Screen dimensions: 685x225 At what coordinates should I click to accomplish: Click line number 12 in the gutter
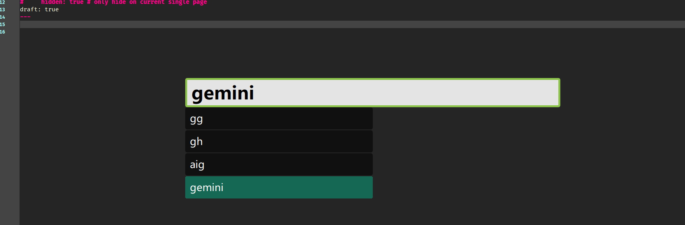point(2,2)
